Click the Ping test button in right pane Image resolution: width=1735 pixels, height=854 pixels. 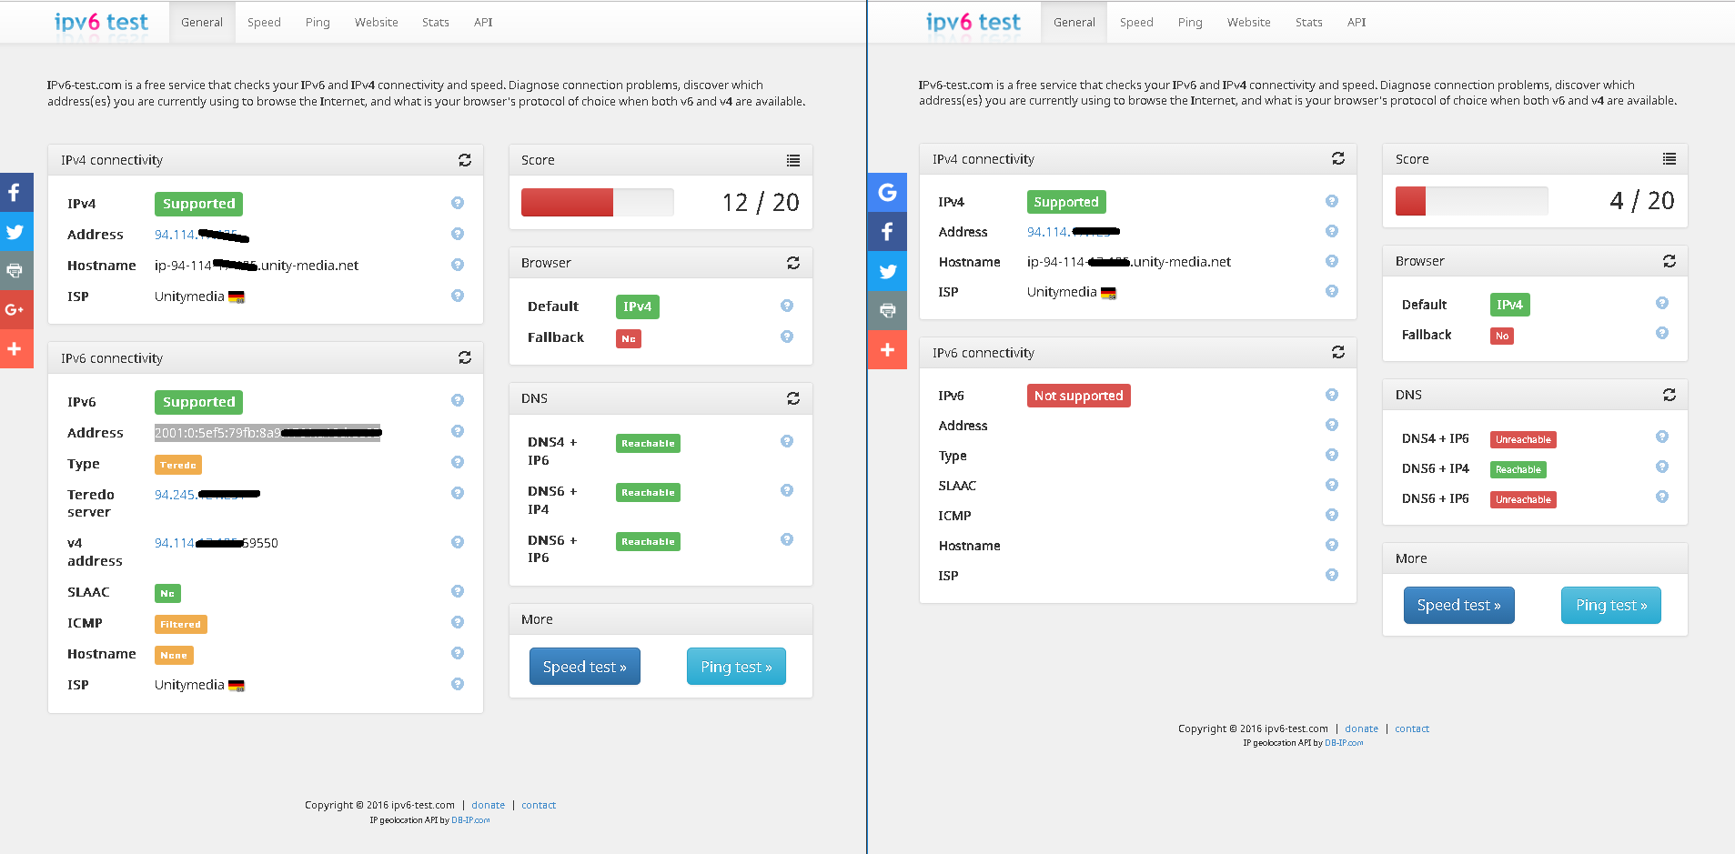click(x=1610, y=606)
